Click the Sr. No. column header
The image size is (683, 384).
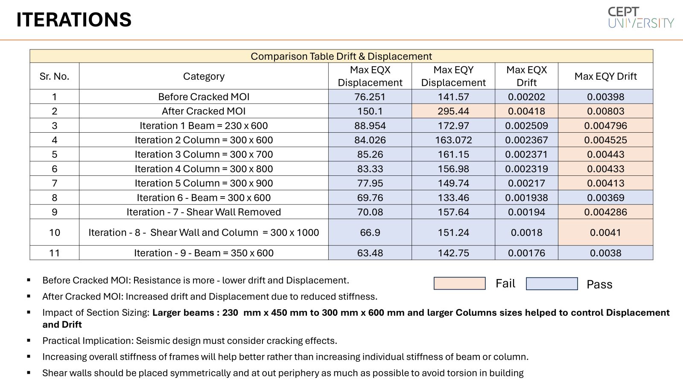[x=54, y=76]
